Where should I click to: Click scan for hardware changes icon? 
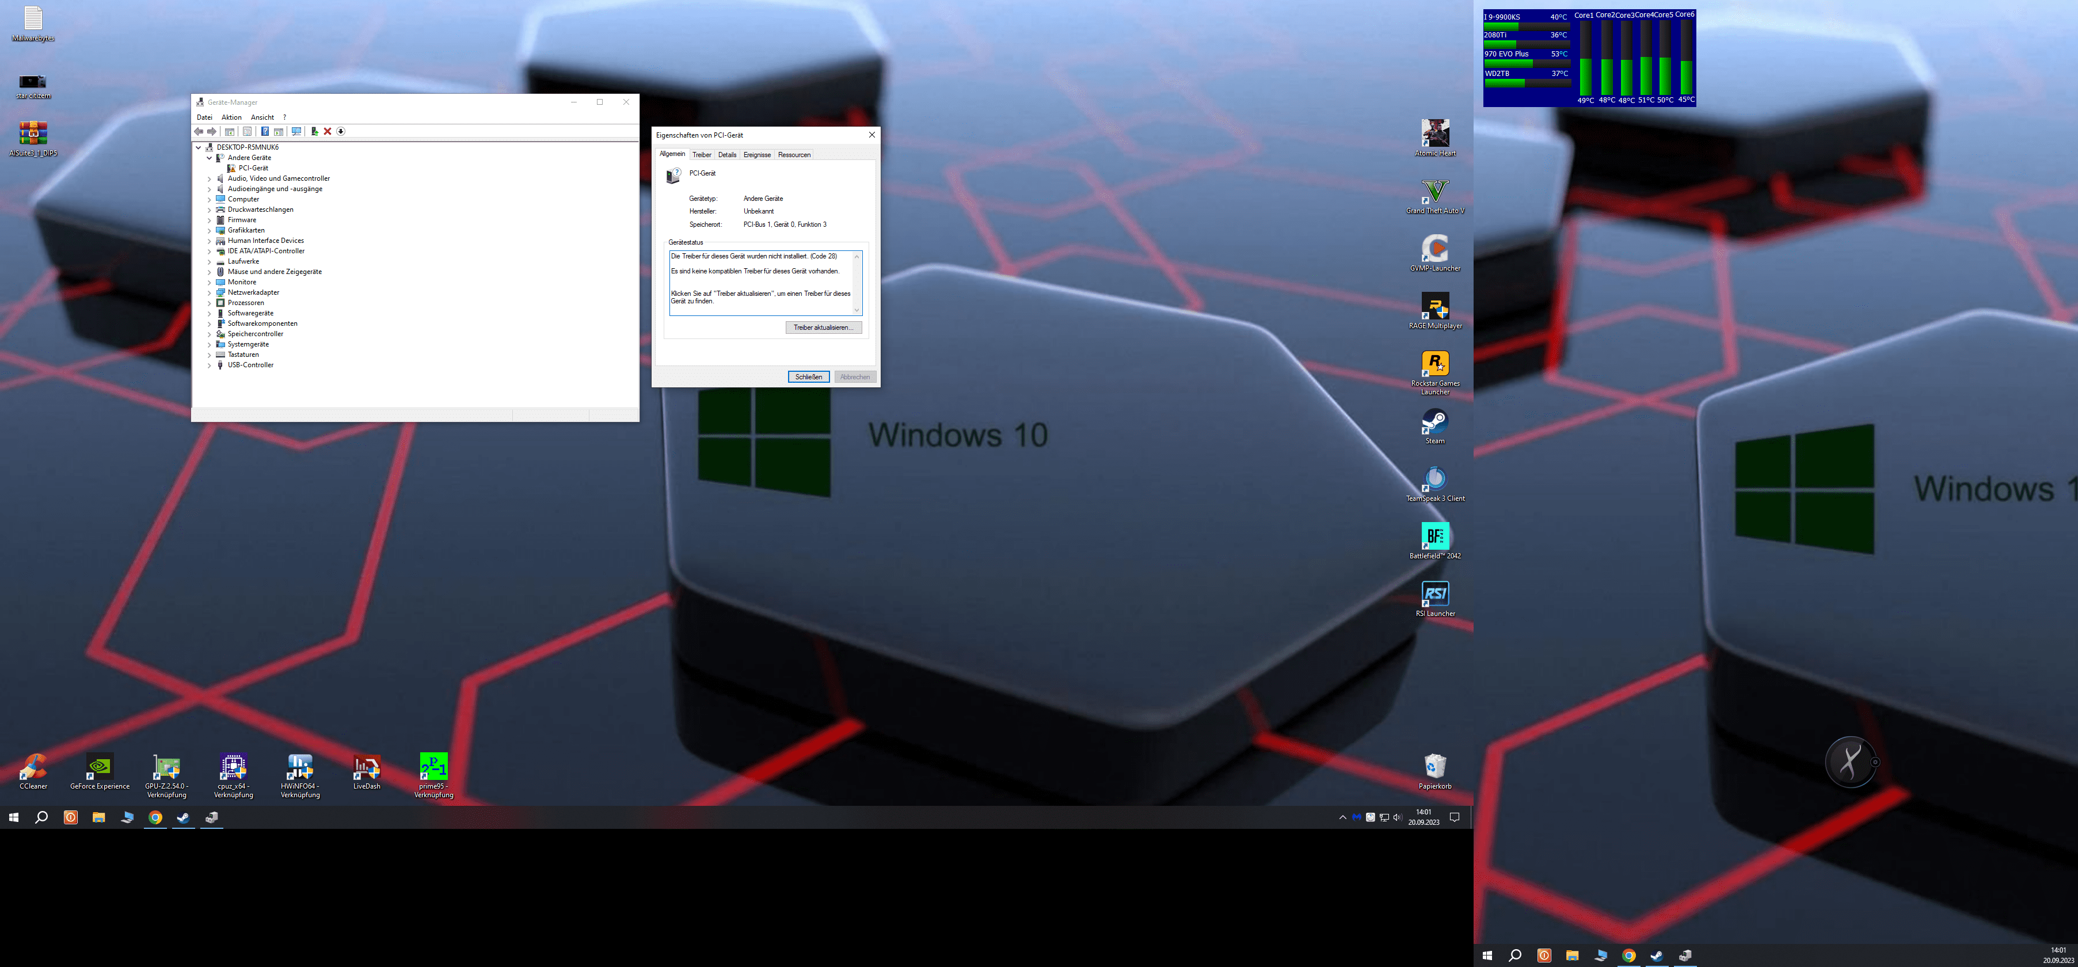[297, 131]
